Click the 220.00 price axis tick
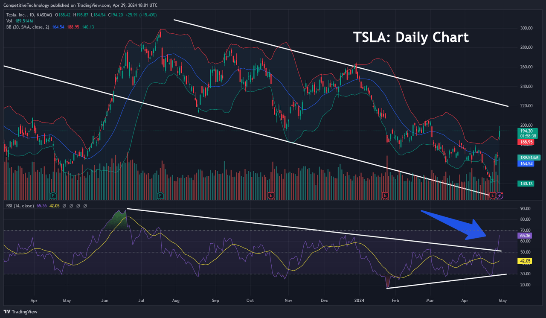 (x=526, y=106)
